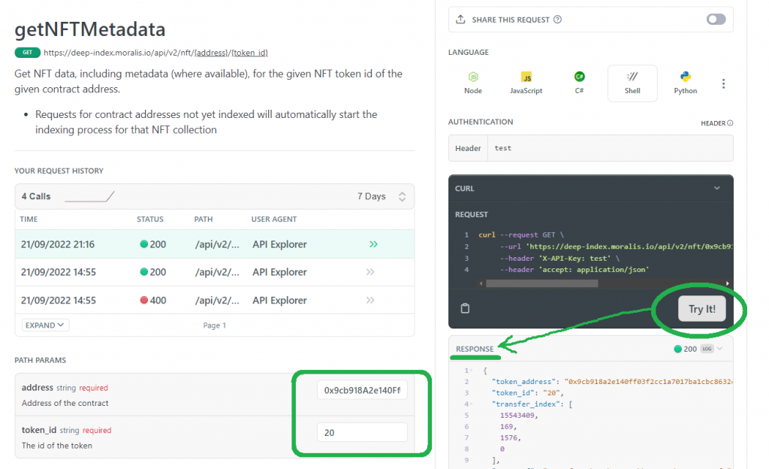Change the 7 Days range selector
This screenshot has height=469, width=769.
381,196
